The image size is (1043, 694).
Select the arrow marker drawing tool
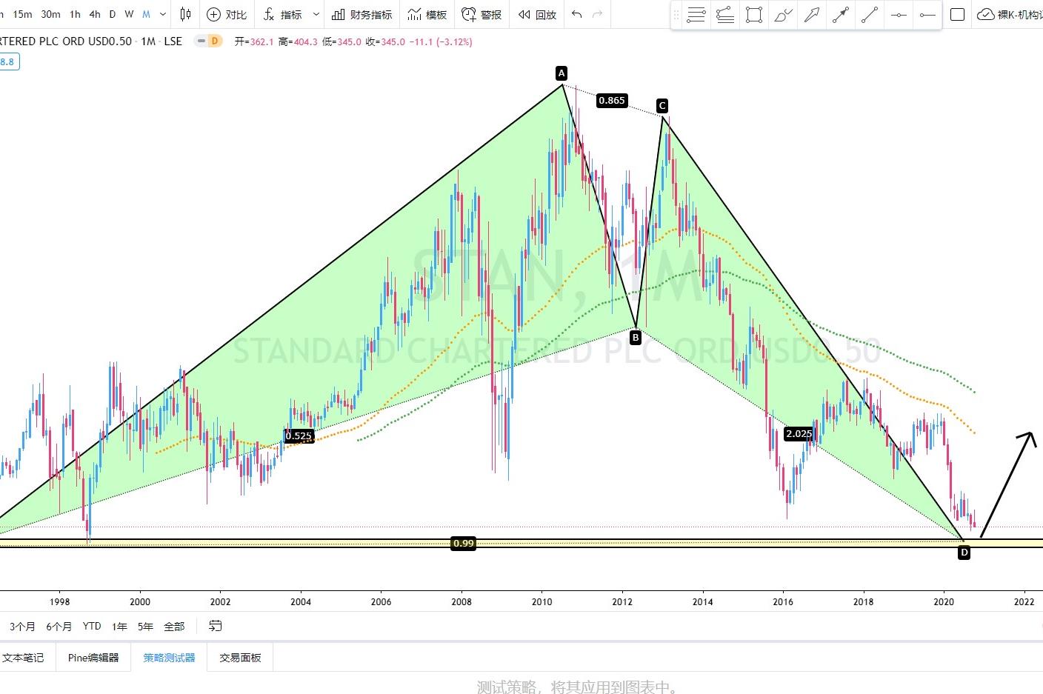coord(812,15)
